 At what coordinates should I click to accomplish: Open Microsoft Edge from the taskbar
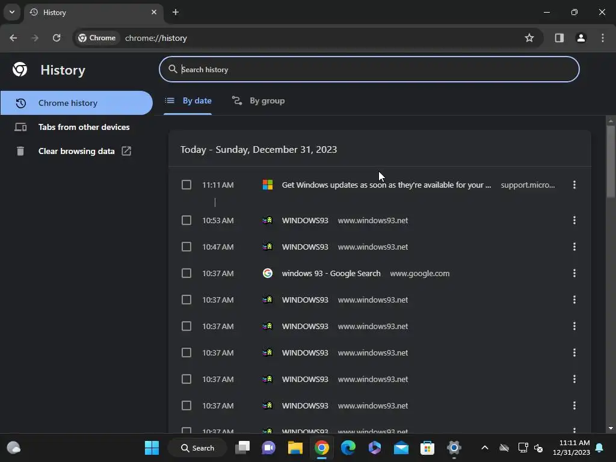click(348, 448)
